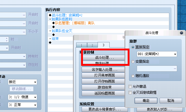The image size is (186, 112).
Task: Cancel the battle dialog with 取消
Action: (171, 101)
